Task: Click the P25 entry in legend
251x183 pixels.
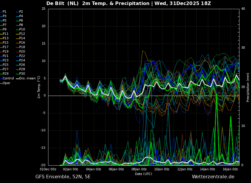Action: (x=4, y=65)
